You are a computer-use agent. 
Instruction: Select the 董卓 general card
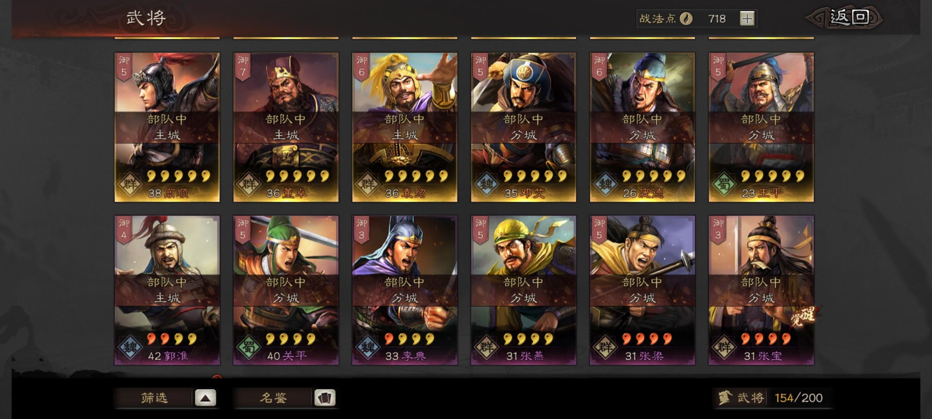click(x=286, y=128)
